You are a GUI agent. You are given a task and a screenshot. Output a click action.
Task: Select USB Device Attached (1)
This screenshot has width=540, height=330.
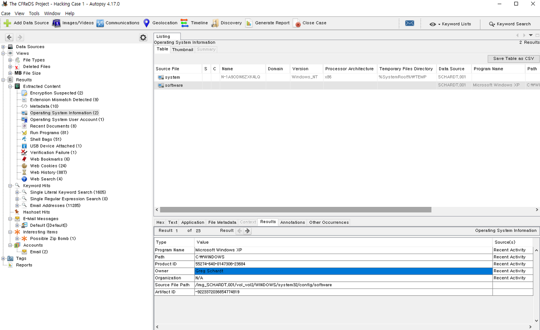56,146
